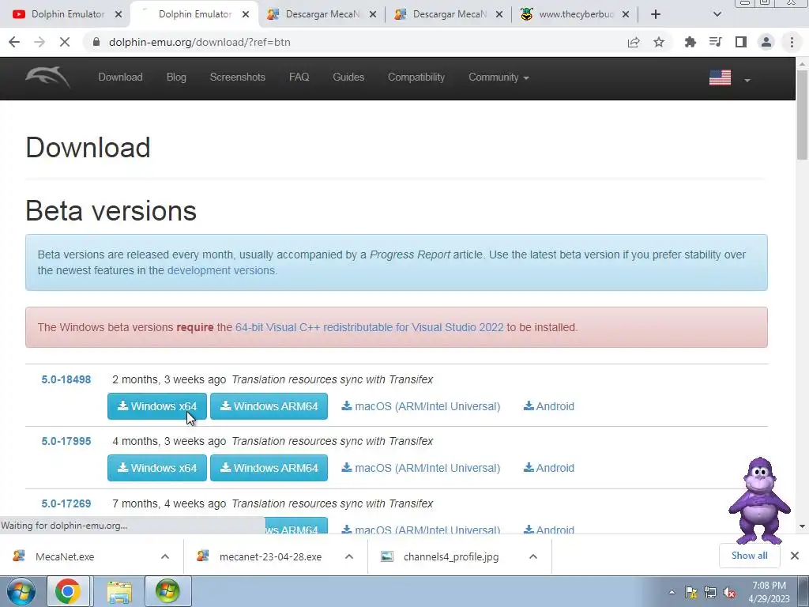Viewport: 809px width, 607px height.
Task: Open the media control icon in toolbar
Action: tap(716, 43)
